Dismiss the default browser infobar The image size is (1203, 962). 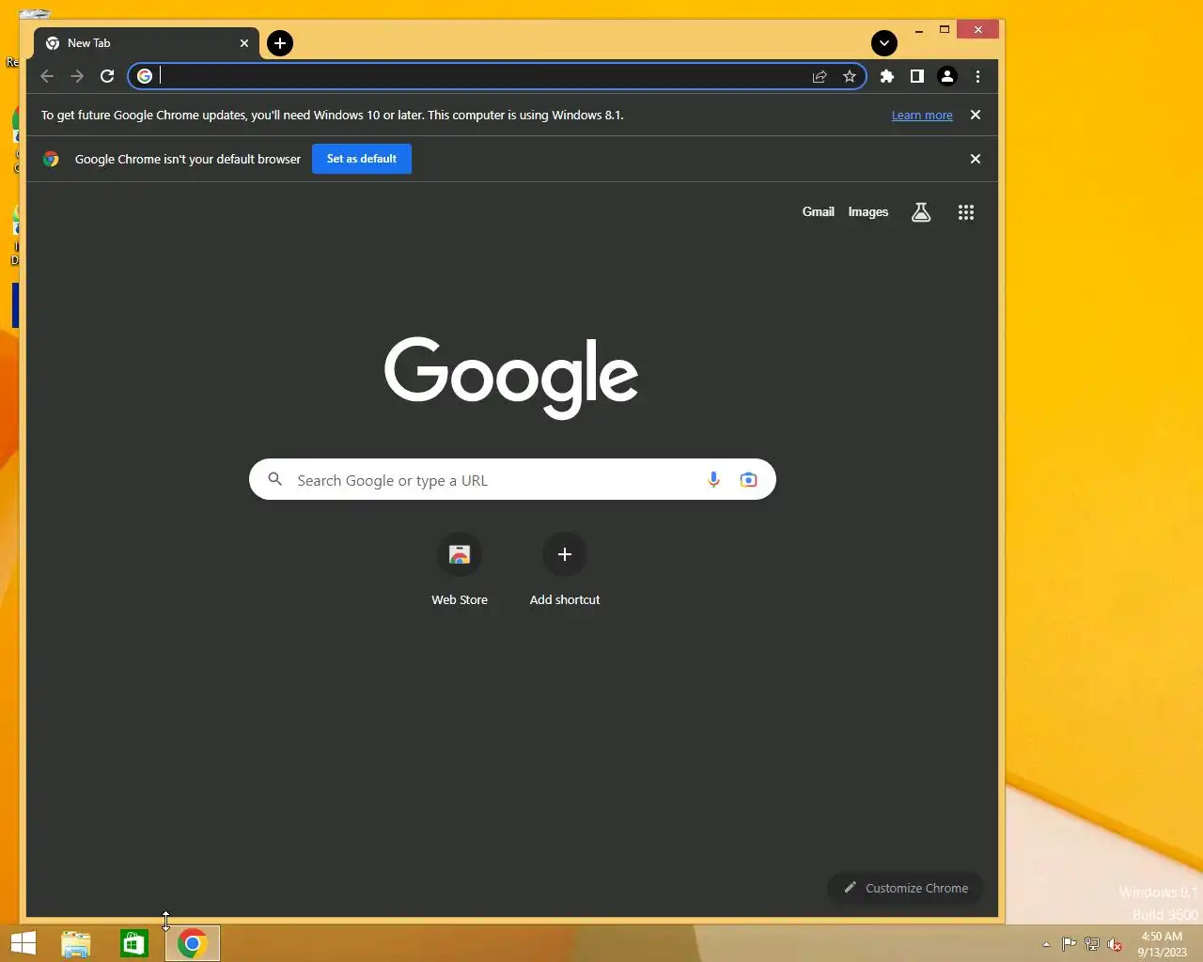click(x=976, y=159)
